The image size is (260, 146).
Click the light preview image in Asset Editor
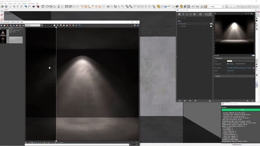click(x=234, y=34)
